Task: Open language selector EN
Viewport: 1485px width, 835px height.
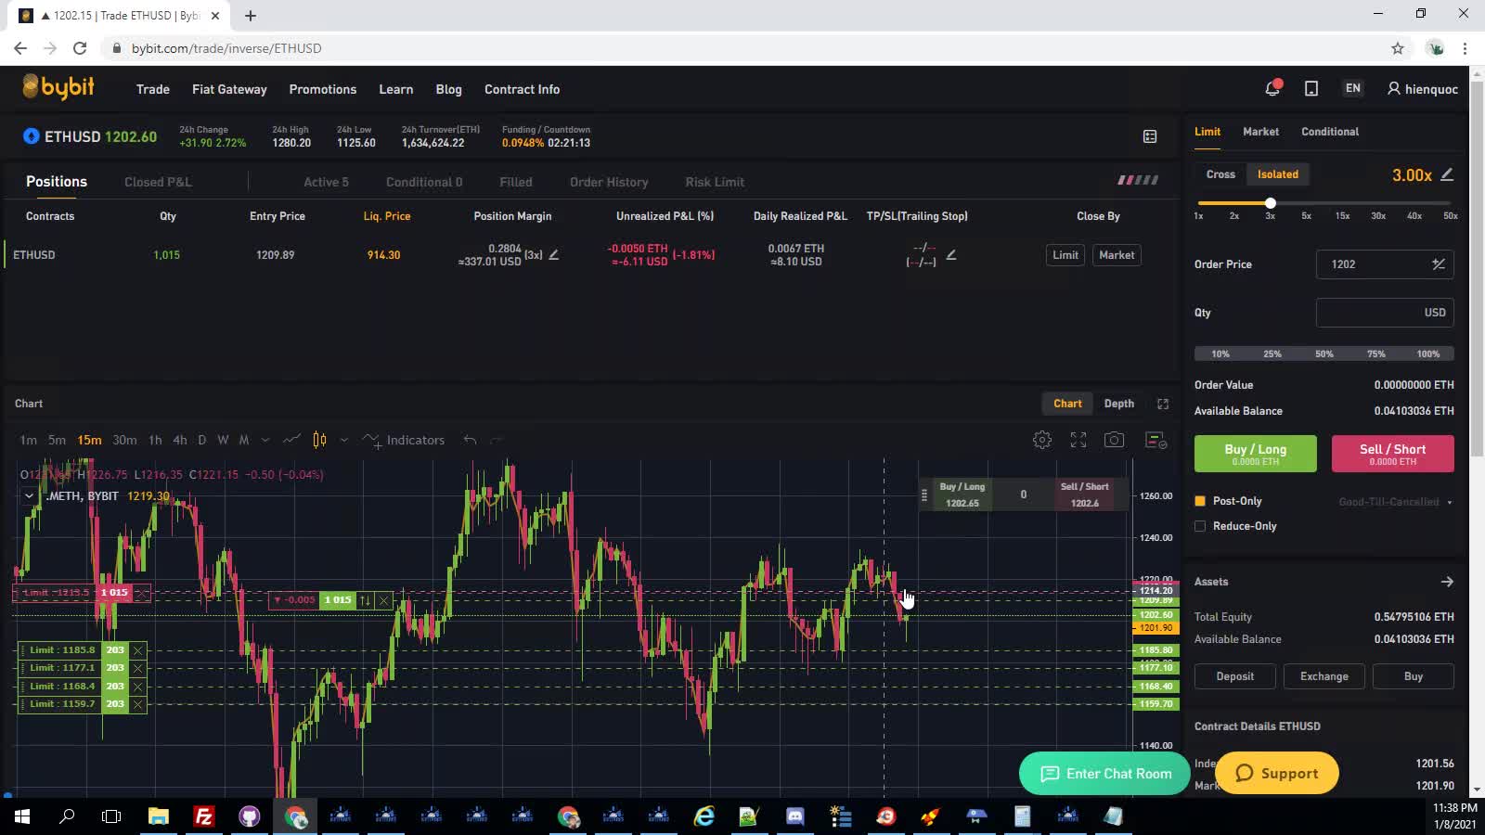Action: tap(1353, 88)
